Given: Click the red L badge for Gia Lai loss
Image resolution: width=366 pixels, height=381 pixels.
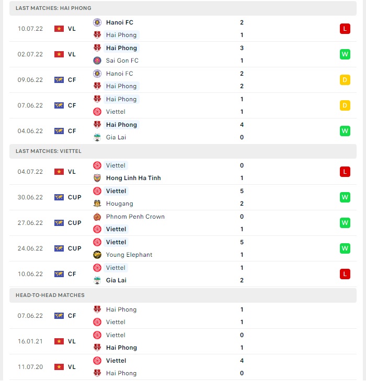Looking at the screenshot, I should pos(345,274).
